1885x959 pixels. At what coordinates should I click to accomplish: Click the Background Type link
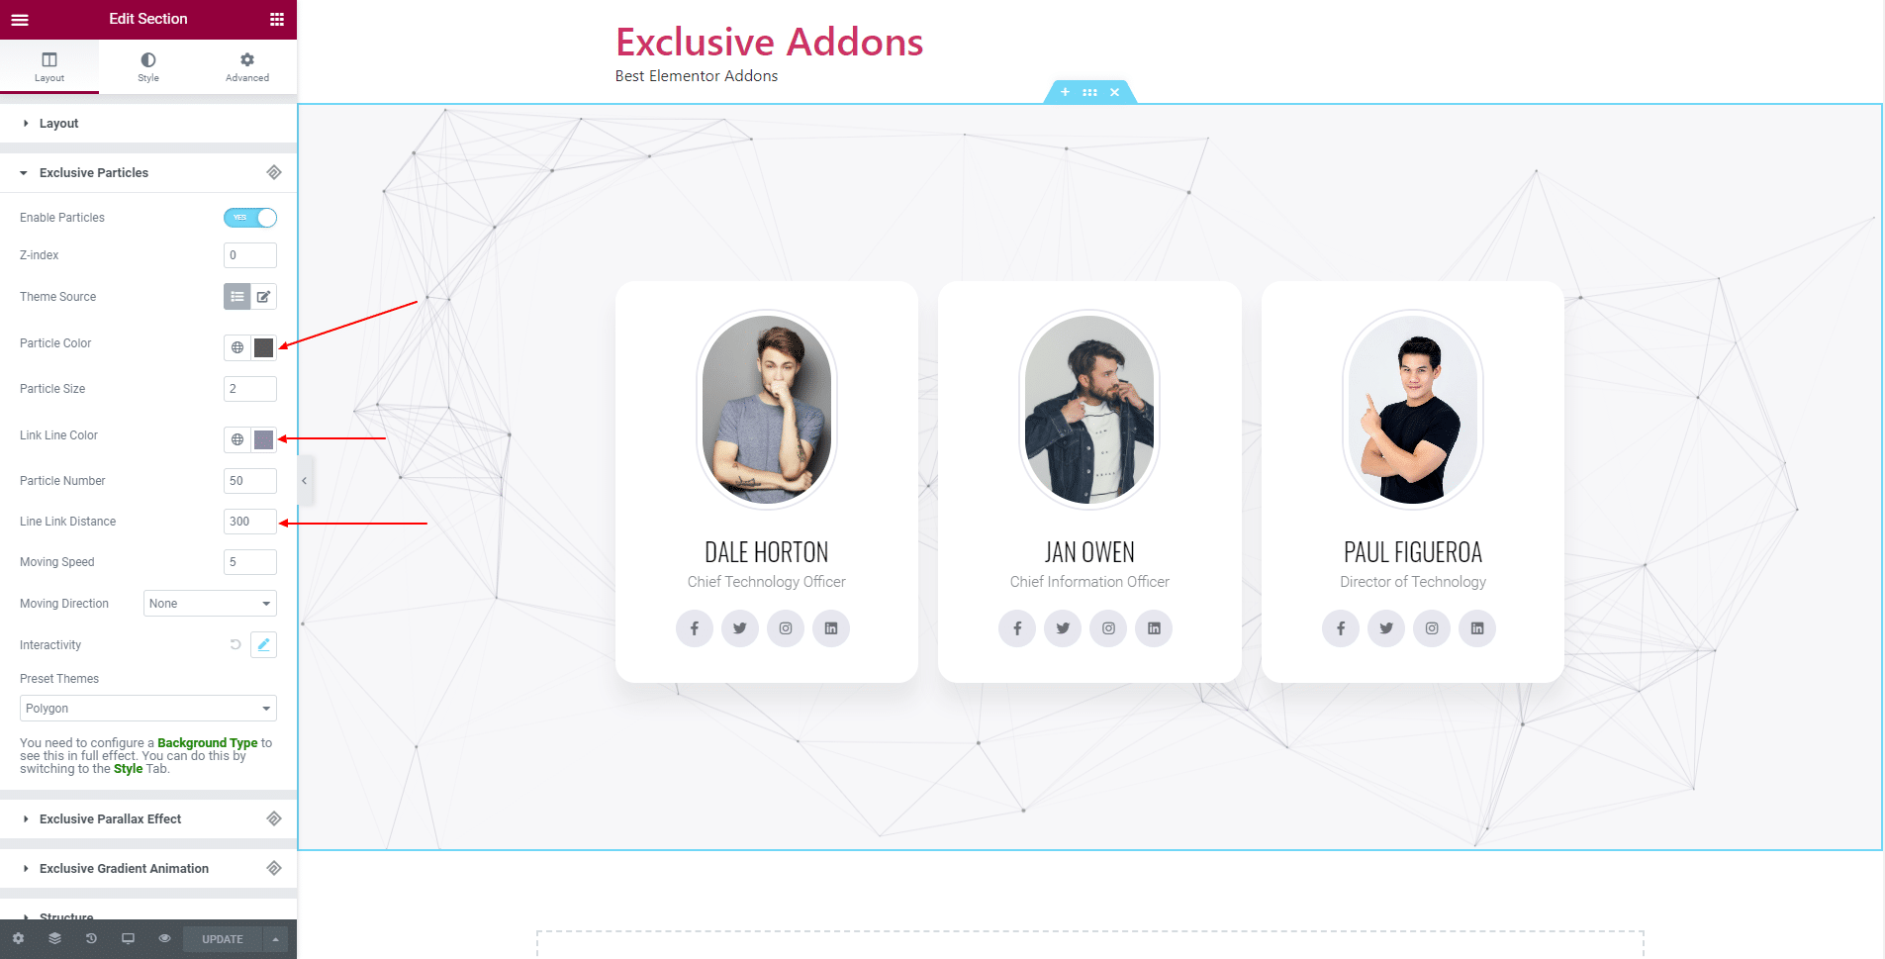tap(208, 742)
